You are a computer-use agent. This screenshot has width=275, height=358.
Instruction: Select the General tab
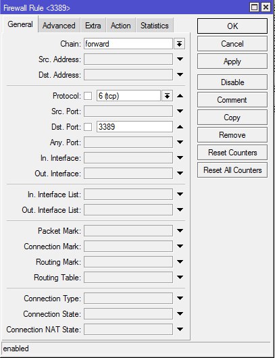coord(20,24)
